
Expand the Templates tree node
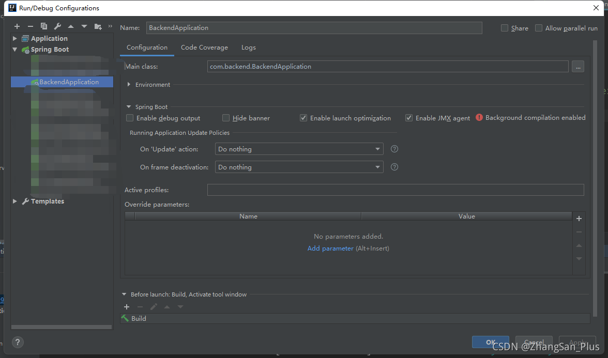pos(14,201)
